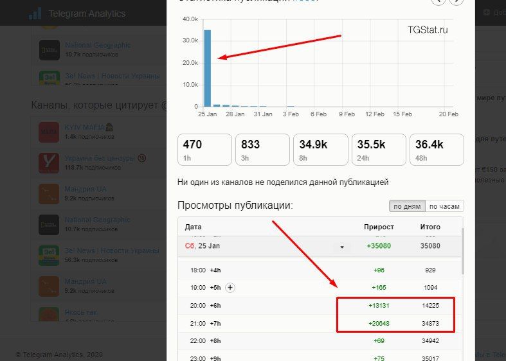Click the 22:00 +8h row
Viewport: 506px width, 361px height.
[320, 341]
